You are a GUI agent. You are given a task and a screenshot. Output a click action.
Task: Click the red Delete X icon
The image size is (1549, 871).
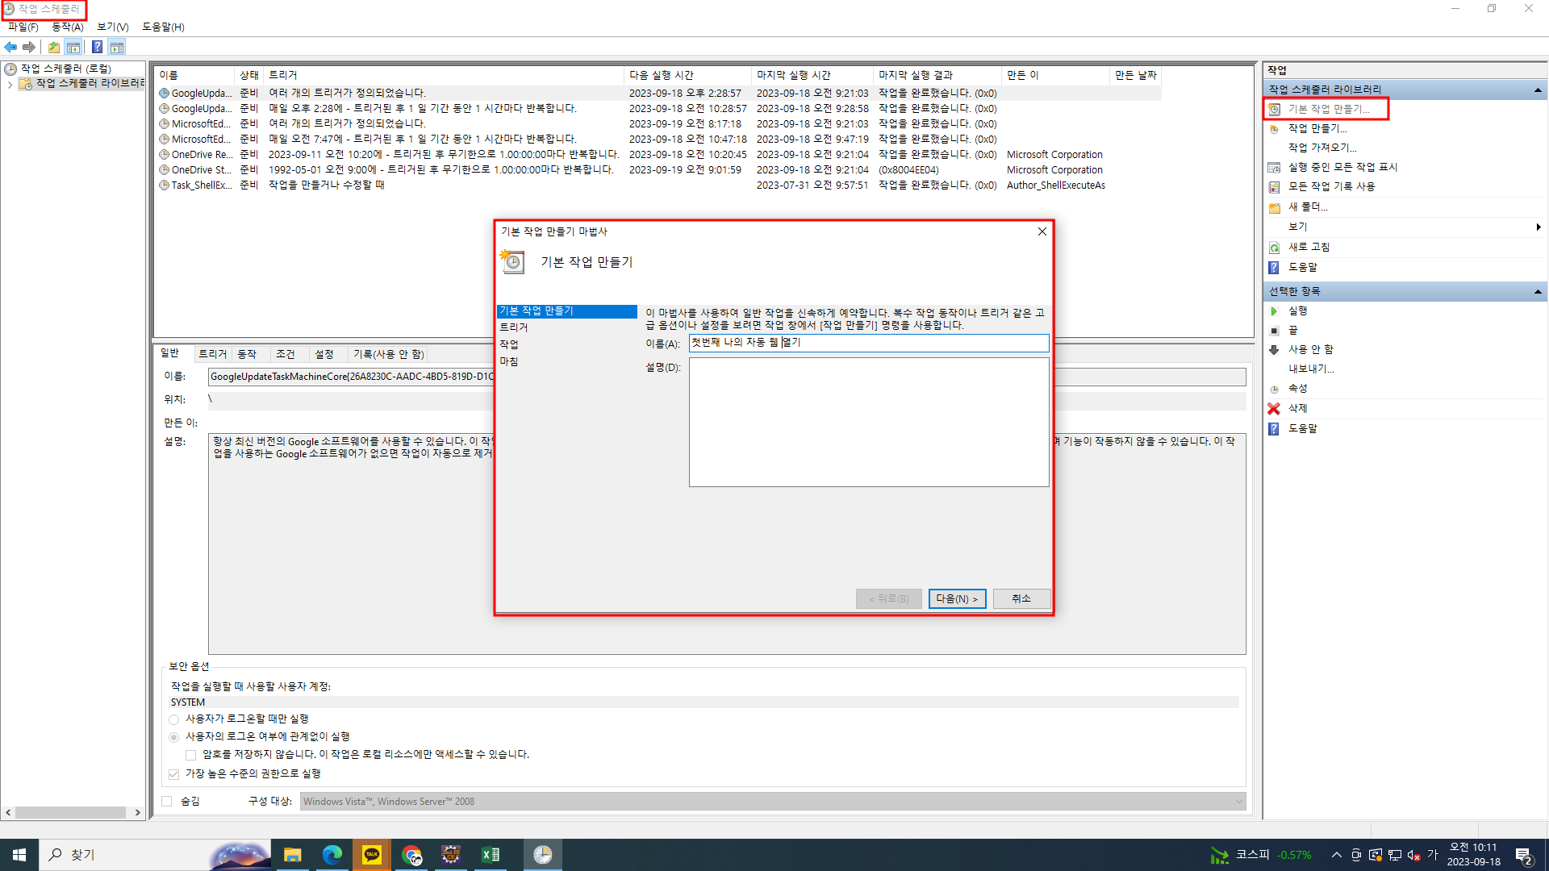click(x=1274, y=409)
